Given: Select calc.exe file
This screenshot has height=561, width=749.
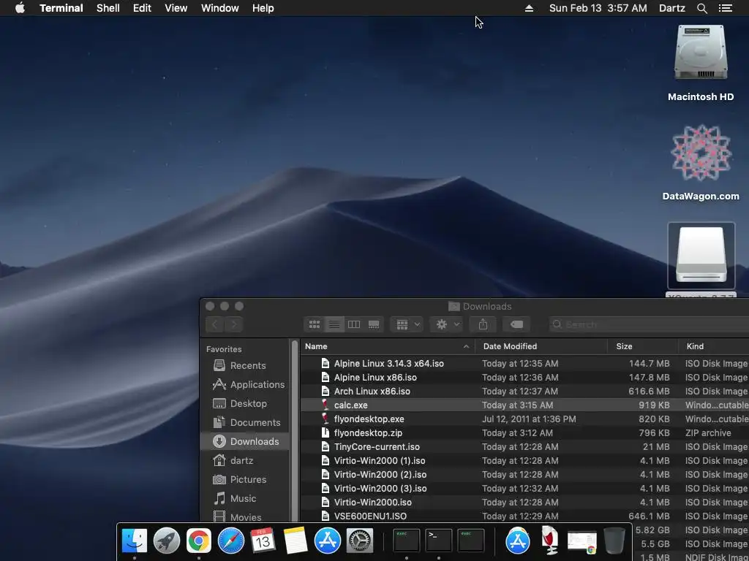Looking at the screenshot, I should point(524,405).
